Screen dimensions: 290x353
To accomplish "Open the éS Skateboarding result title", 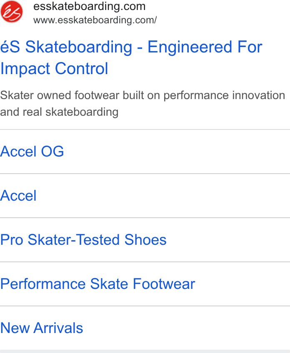I will (131, 57).
